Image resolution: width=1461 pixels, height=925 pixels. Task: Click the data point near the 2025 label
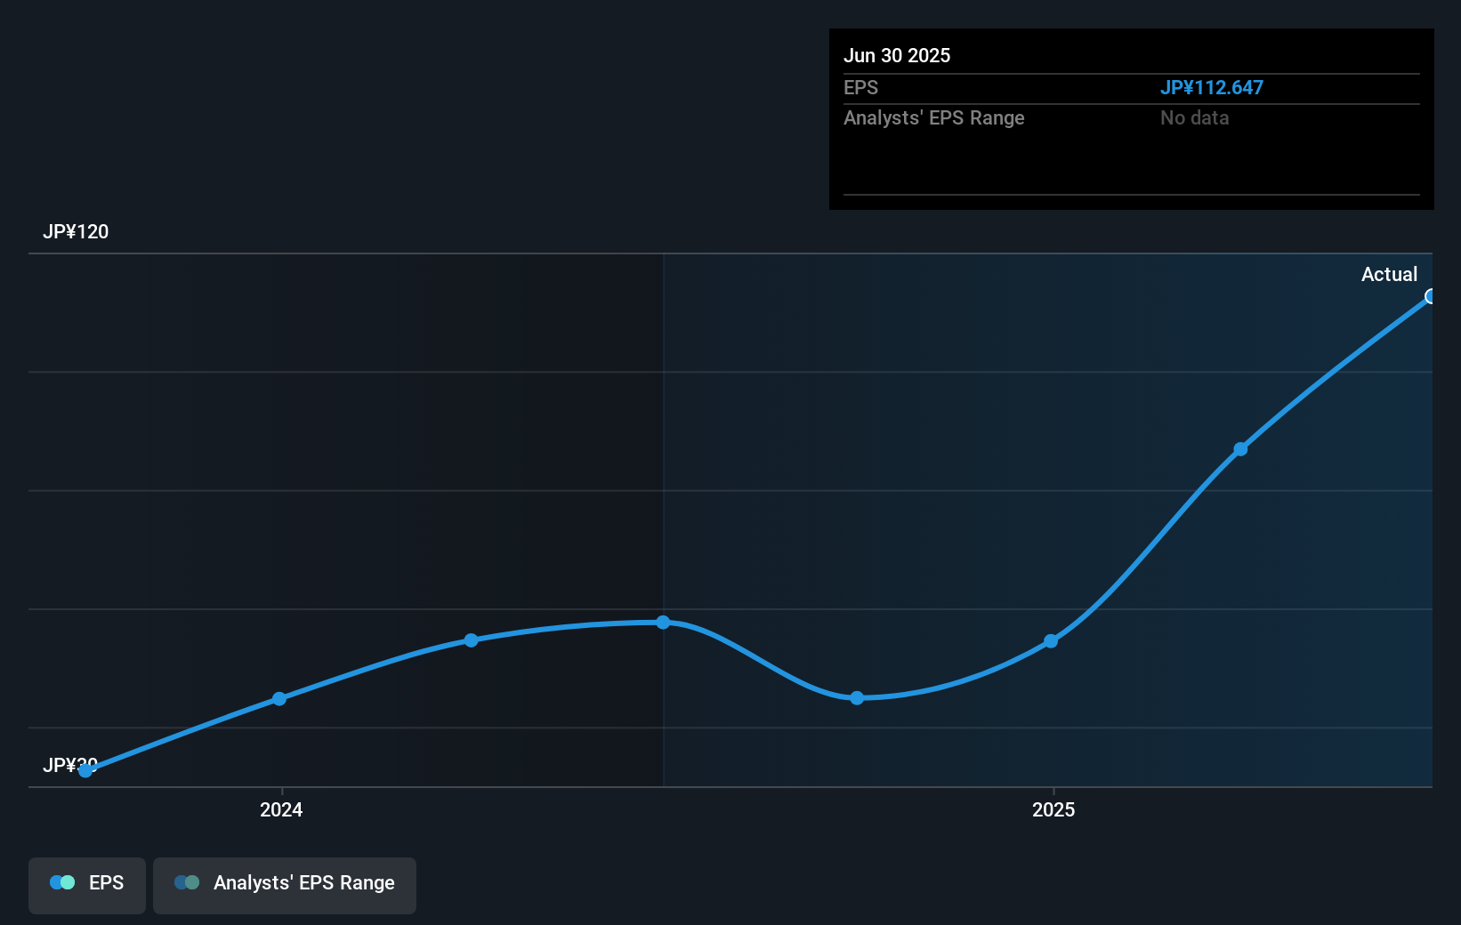(1052, 640)
